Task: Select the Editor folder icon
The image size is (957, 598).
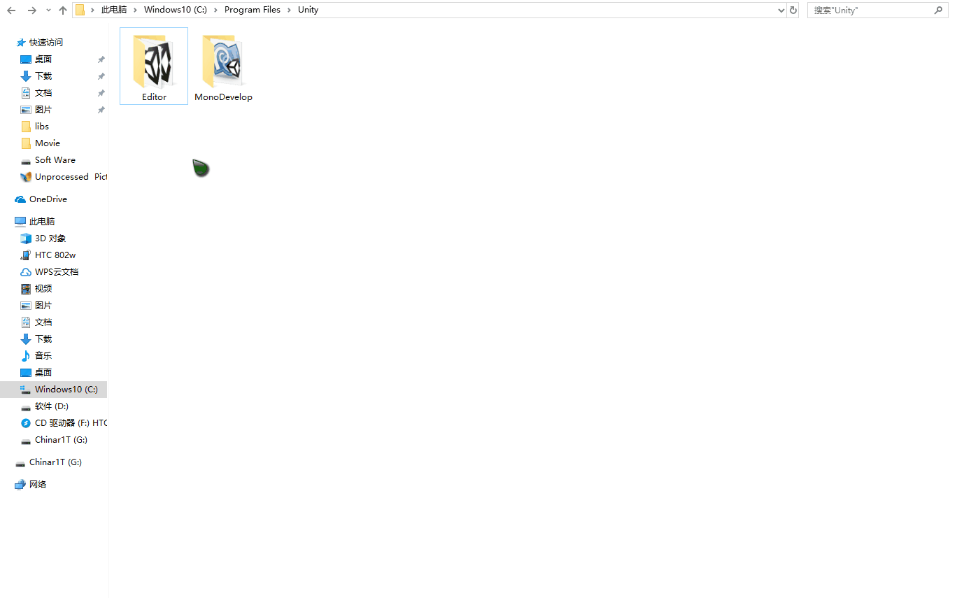Action: pos(153,61)
